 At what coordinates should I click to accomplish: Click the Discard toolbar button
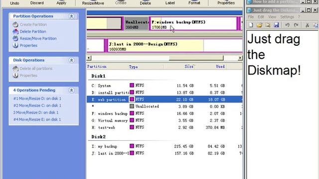(37, 3)
